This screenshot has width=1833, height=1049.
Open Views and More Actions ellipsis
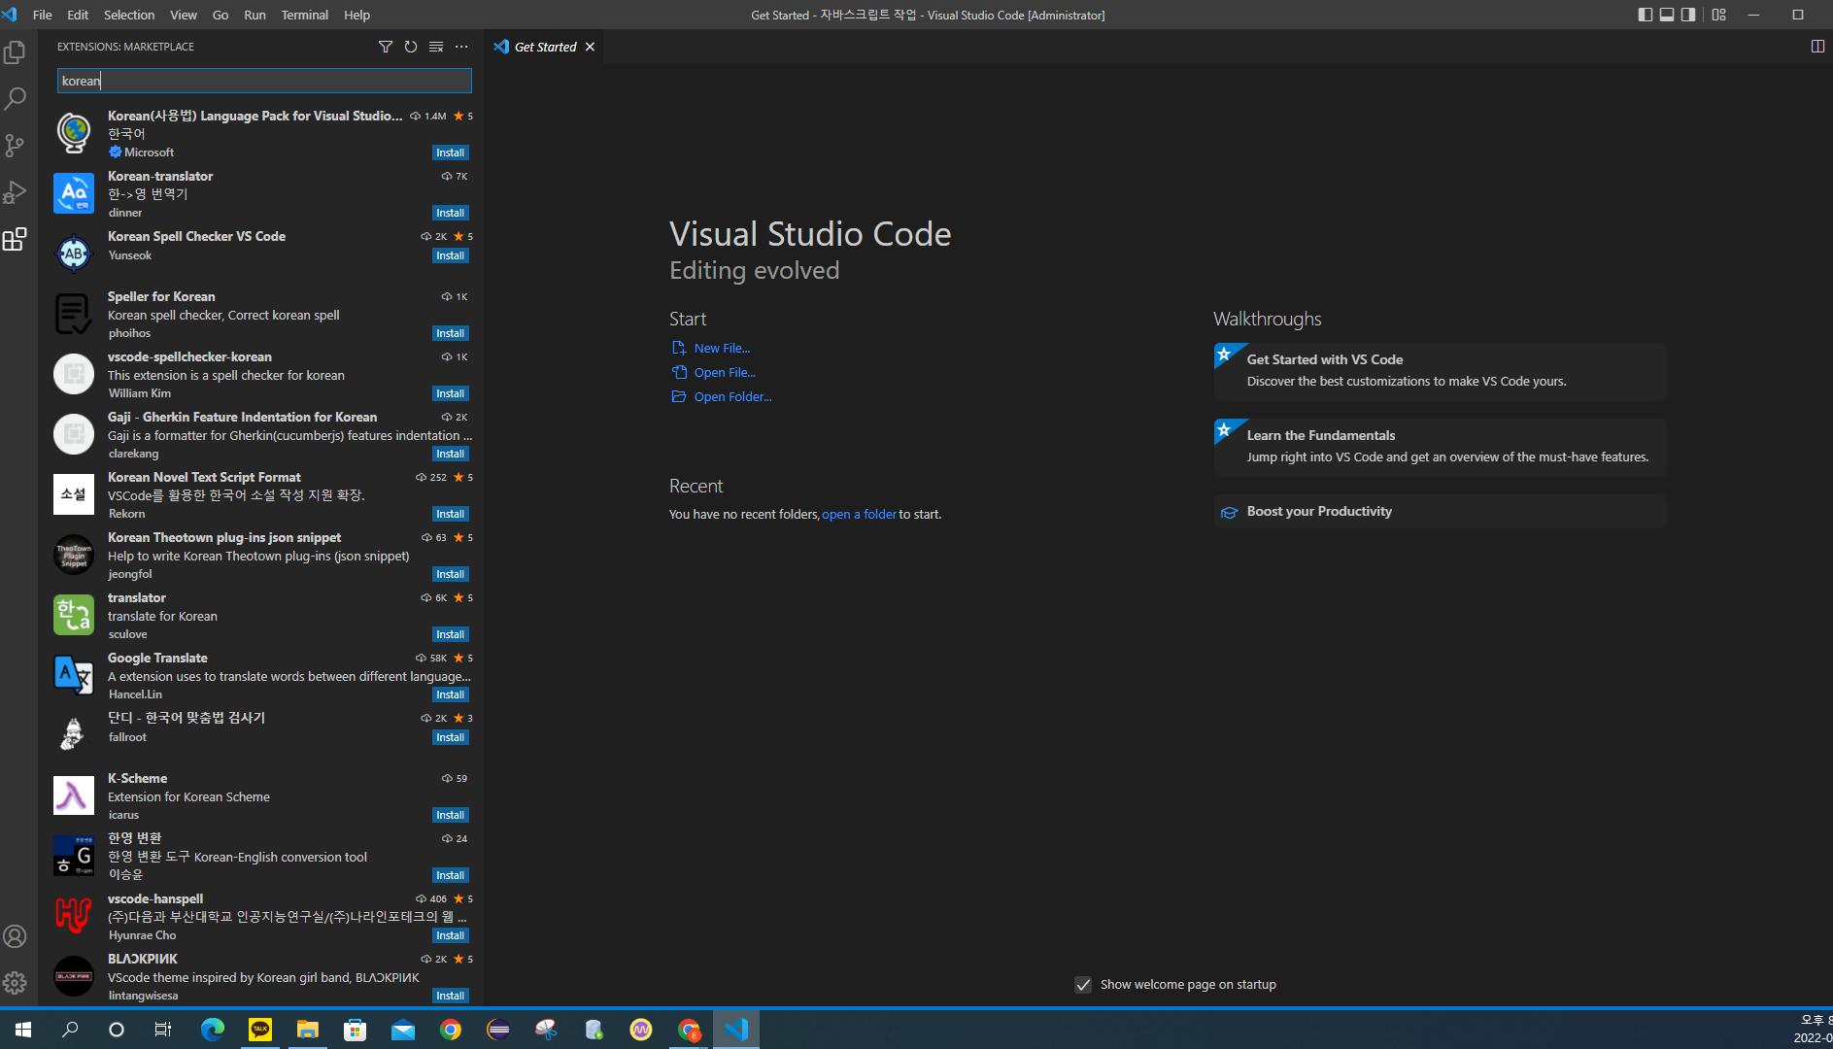461,47
